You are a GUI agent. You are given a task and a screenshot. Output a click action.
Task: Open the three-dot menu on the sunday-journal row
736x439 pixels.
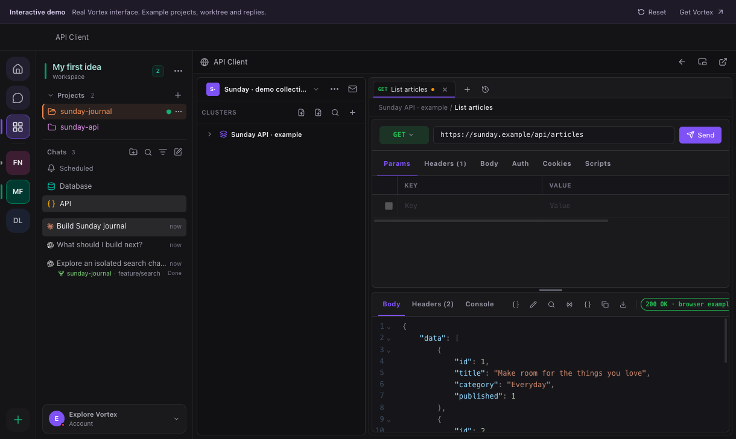click(x=179, y=112)
